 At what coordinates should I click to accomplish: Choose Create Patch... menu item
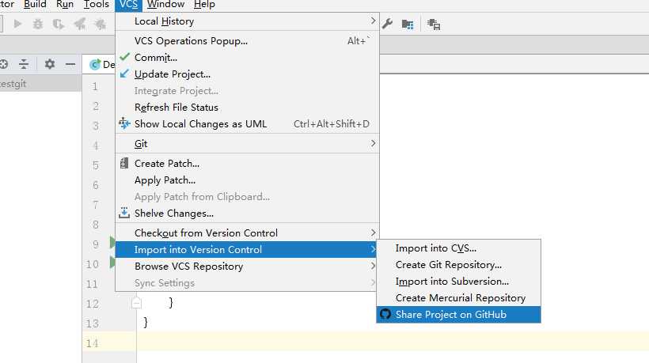[x=247, y=163]
